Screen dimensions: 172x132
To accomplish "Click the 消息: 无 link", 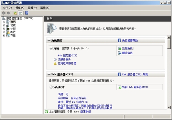I will pos(63,94).
